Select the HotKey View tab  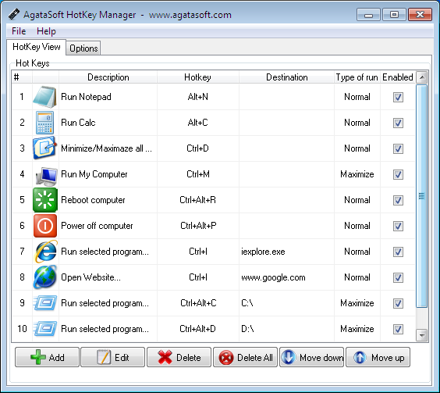pyautogui.click(x=37, y=47)
